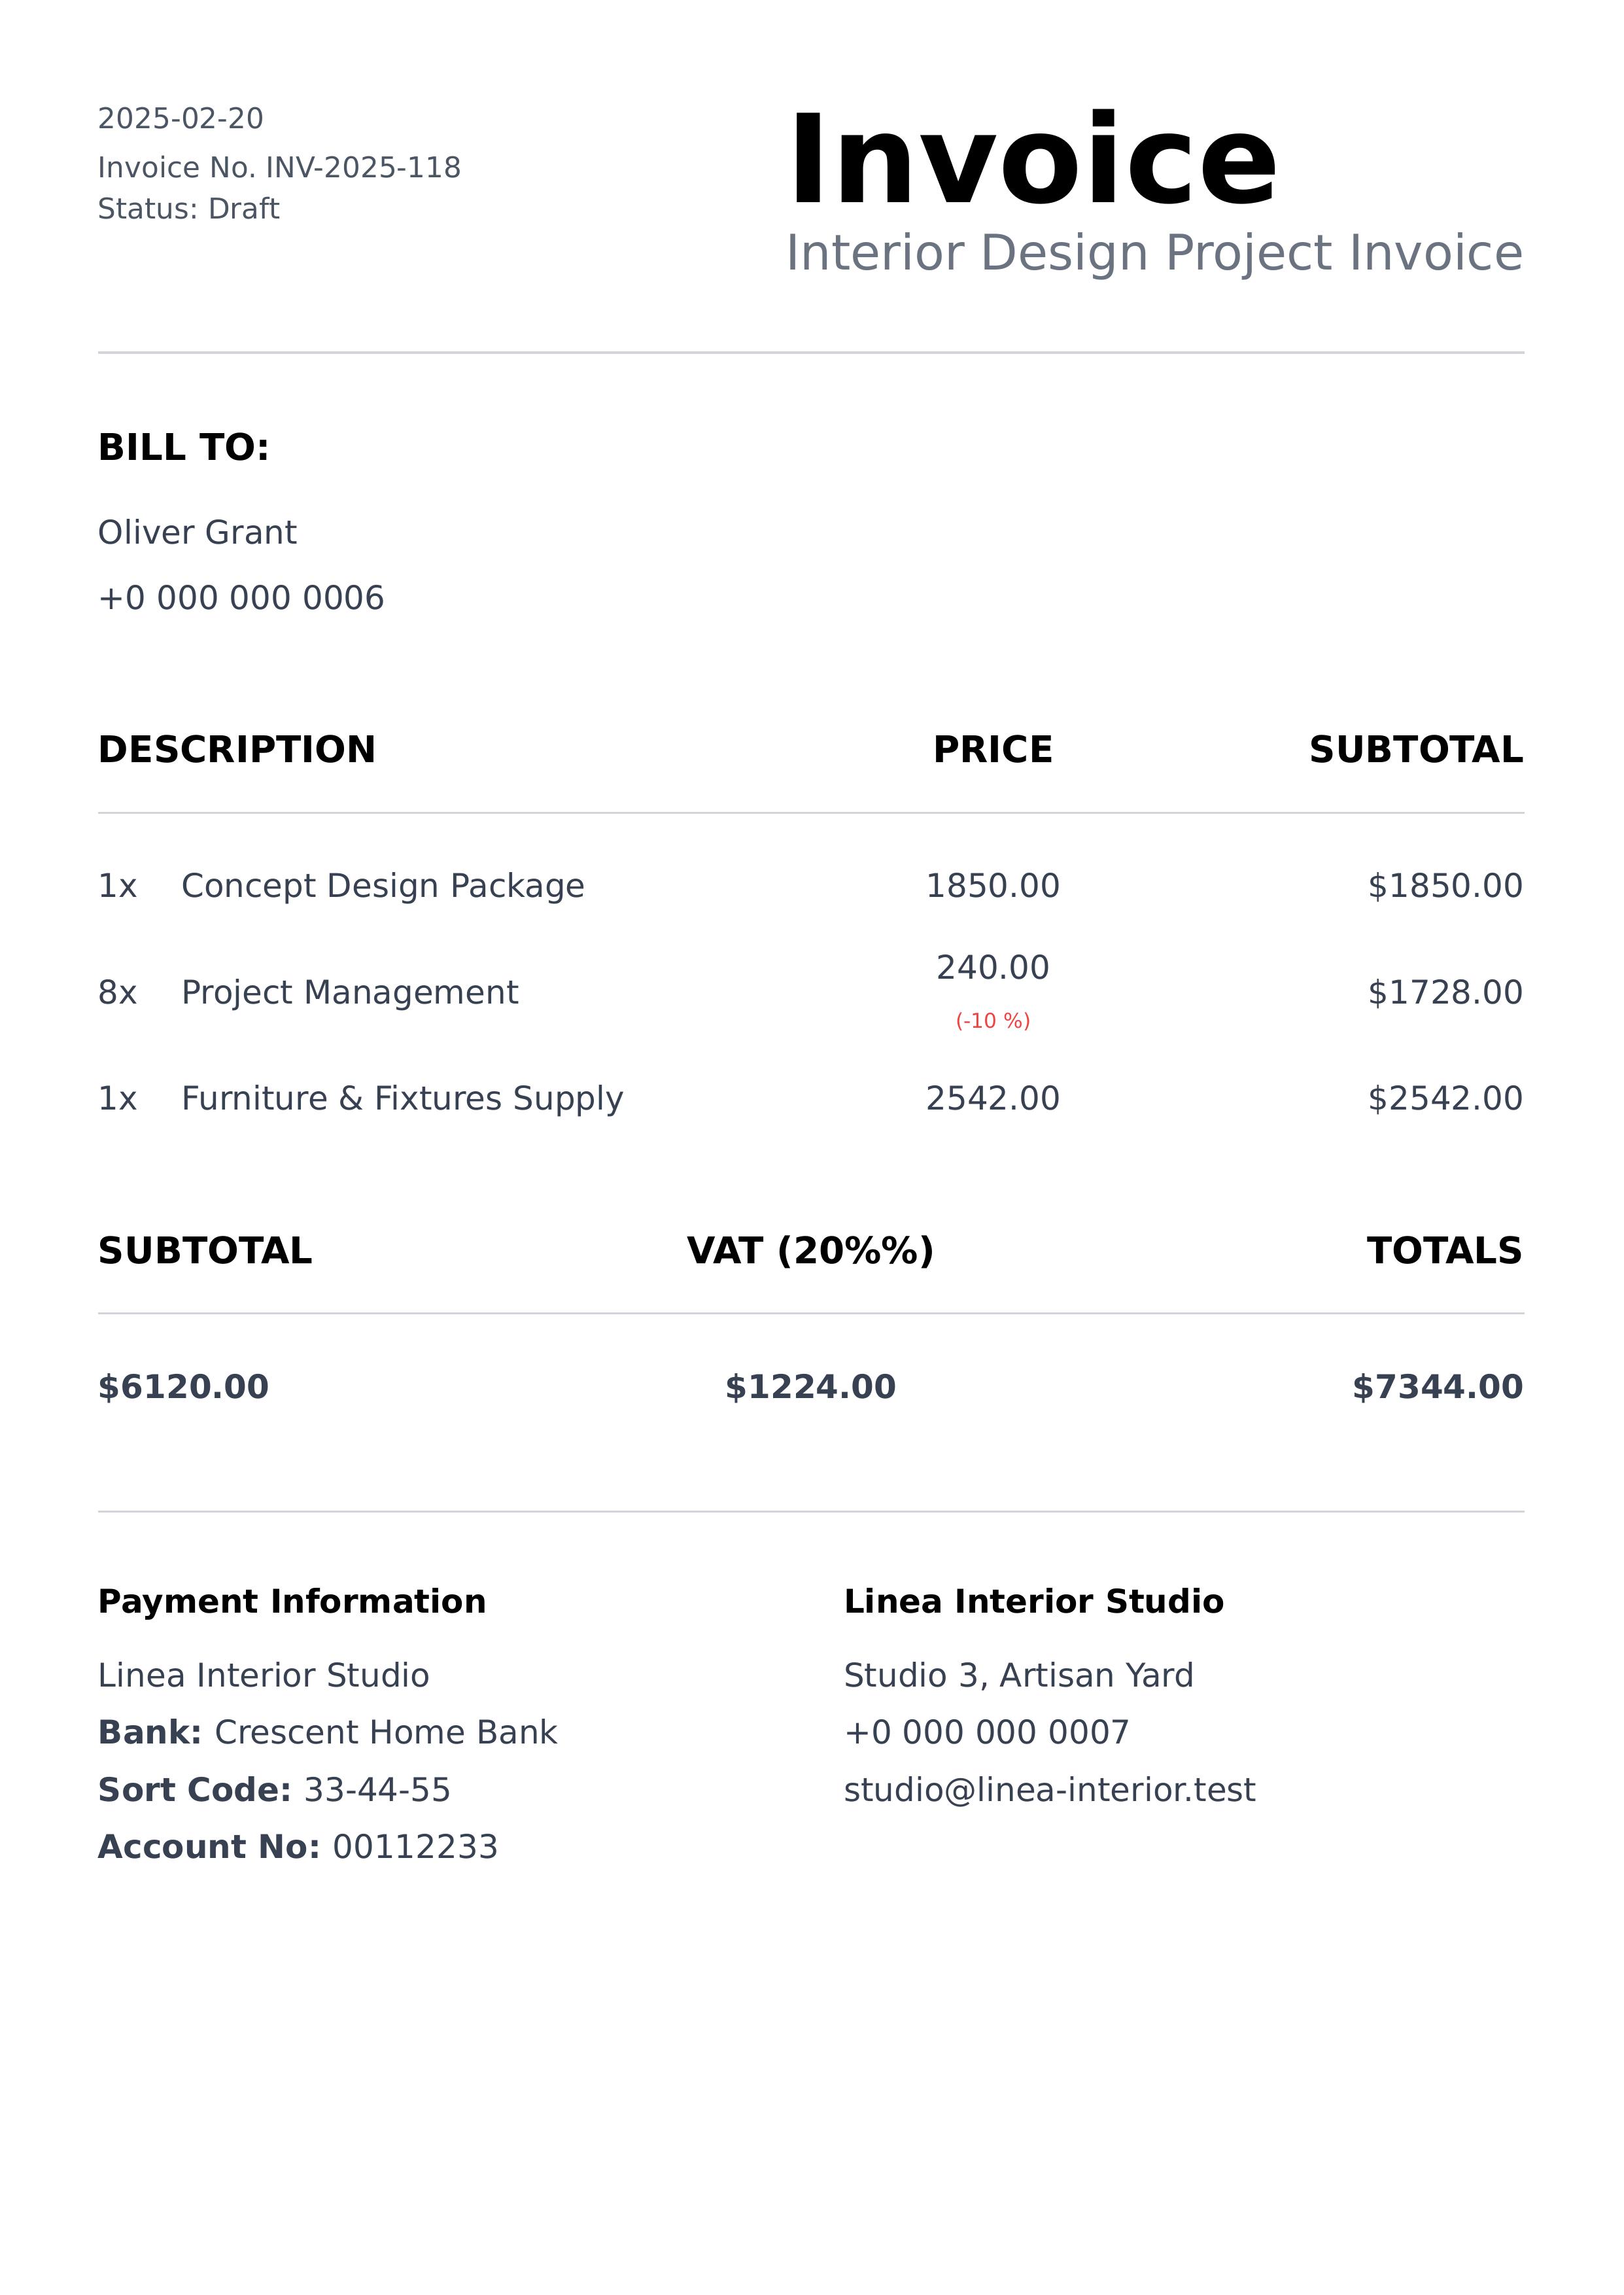Click the VAT amount $1224.00
This screenshot has height=2295, width=1624.
810,1387
